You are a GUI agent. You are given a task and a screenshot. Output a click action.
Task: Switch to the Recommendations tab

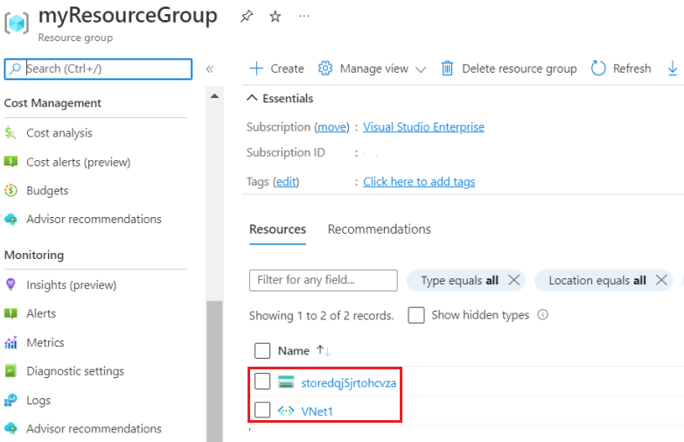pos(379,229)
